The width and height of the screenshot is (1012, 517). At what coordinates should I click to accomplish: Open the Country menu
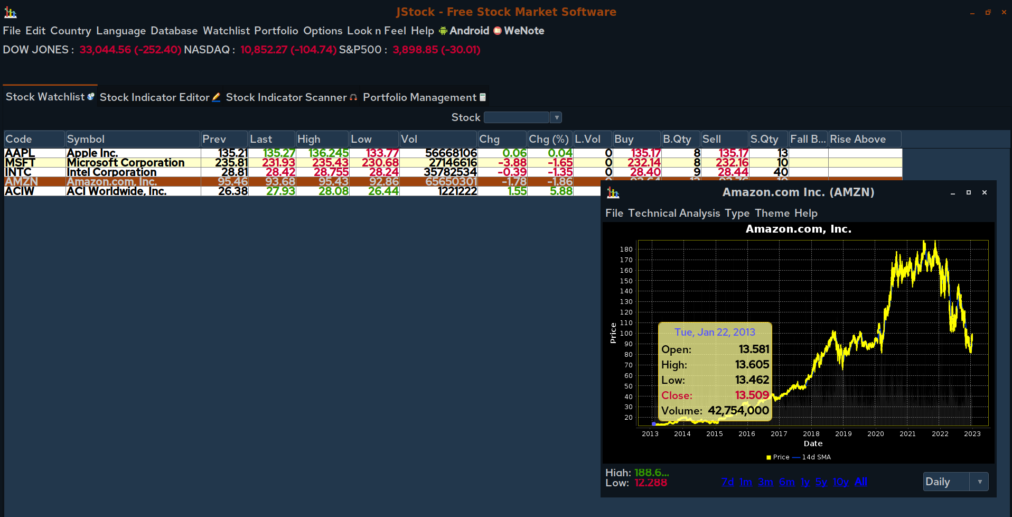point(71,31)
